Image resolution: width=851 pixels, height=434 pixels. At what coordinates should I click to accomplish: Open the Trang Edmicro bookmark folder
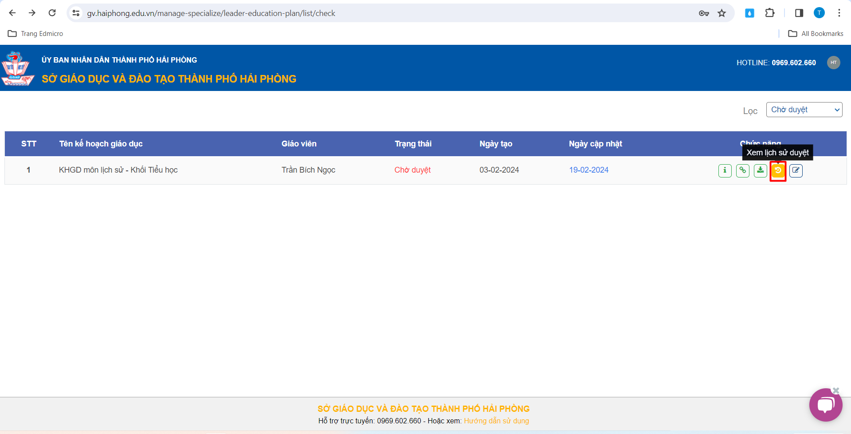[x=35, y=34]
